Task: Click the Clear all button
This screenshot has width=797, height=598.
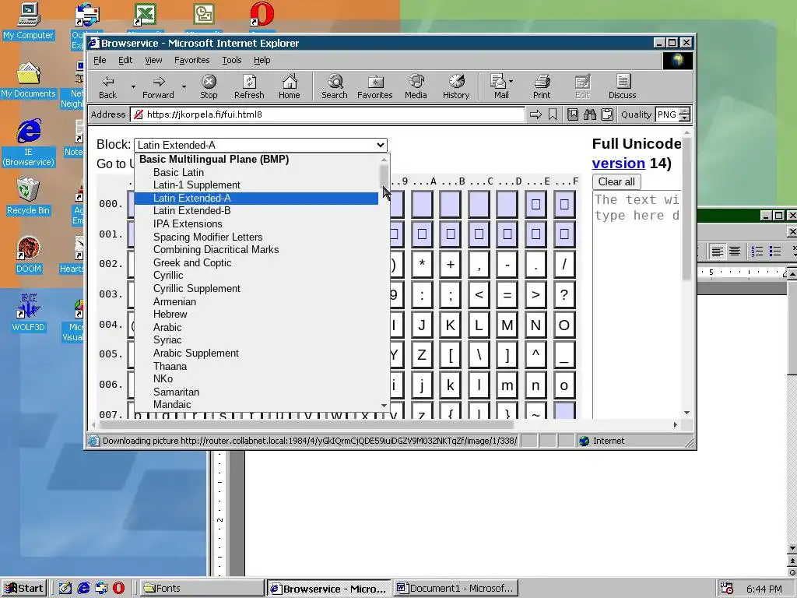Action: 616,181
